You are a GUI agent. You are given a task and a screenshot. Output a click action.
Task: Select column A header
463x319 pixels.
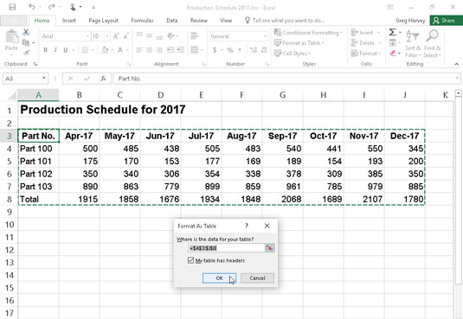point(38,95)
